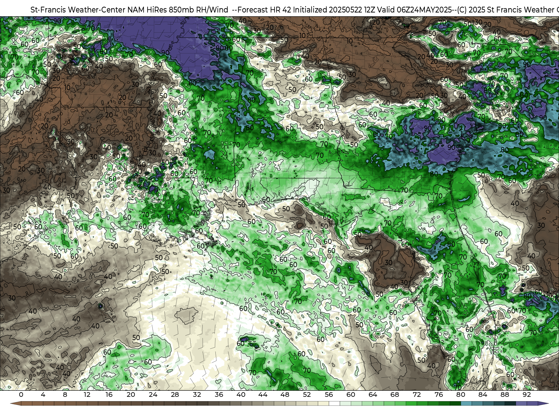The image size is (559, 407).
Task: Click the colorbar tick label '16'
Action: click(109, 395)
